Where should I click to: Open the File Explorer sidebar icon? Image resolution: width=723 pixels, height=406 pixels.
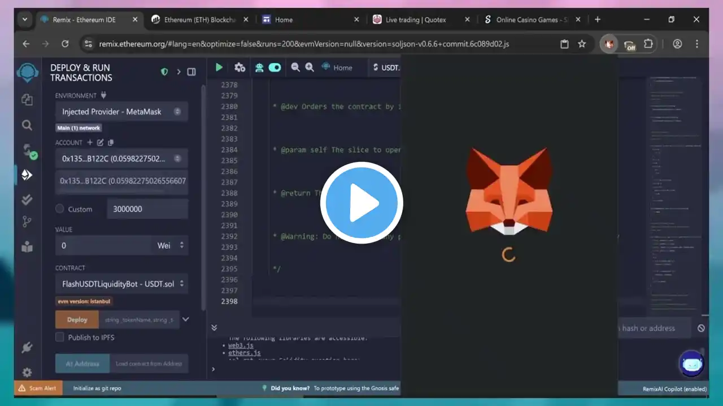pyautogui.click(x=27, y=100)
